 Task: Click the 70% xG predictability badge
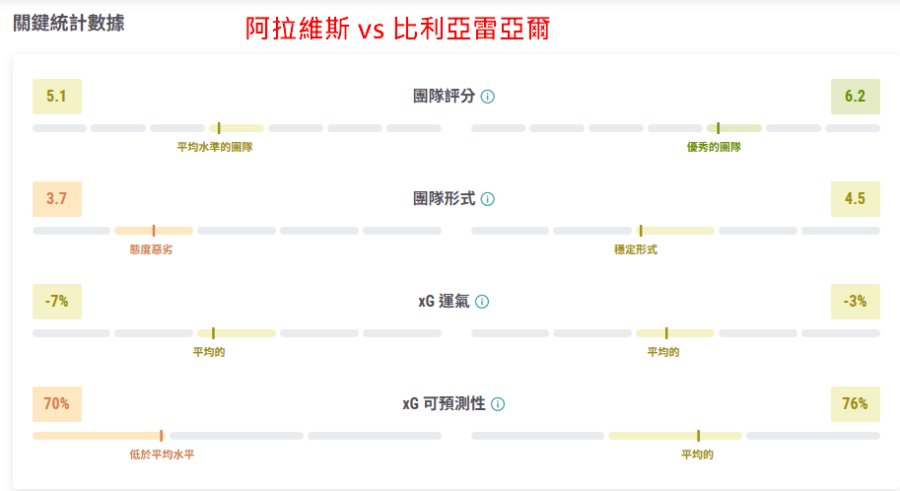coord(57,404)
